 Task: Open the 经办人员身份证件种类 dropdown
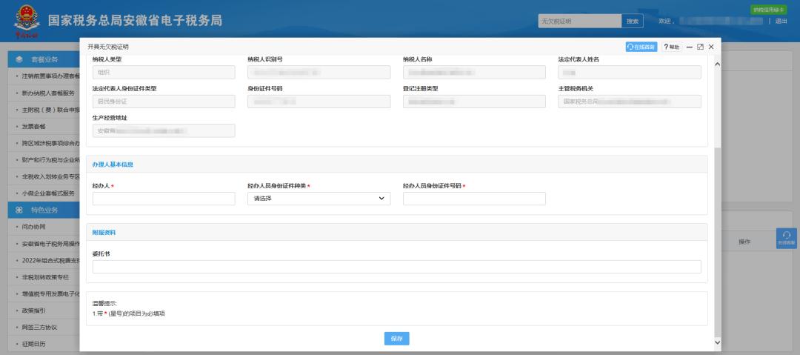pyautogui.click(x=319, y=199)
